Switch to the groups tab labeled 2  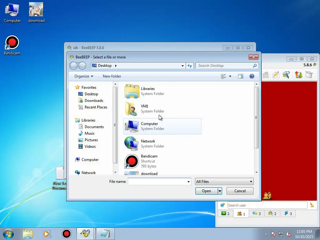pyautogui.click(x=272, y=214)
